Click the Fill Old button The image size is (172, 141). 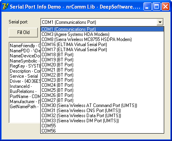coord(23,32)
